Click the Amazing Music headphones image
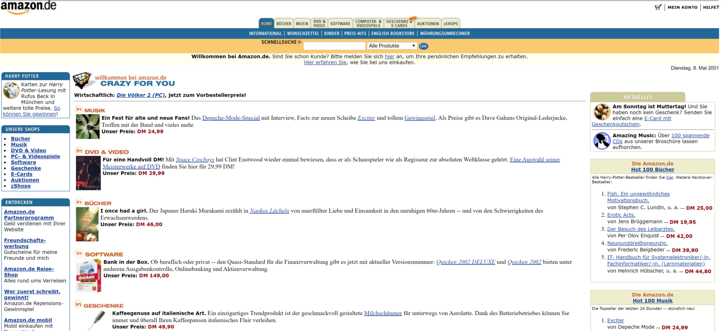Viewport: 721px width, 331px height. click(x=602, y=141)
